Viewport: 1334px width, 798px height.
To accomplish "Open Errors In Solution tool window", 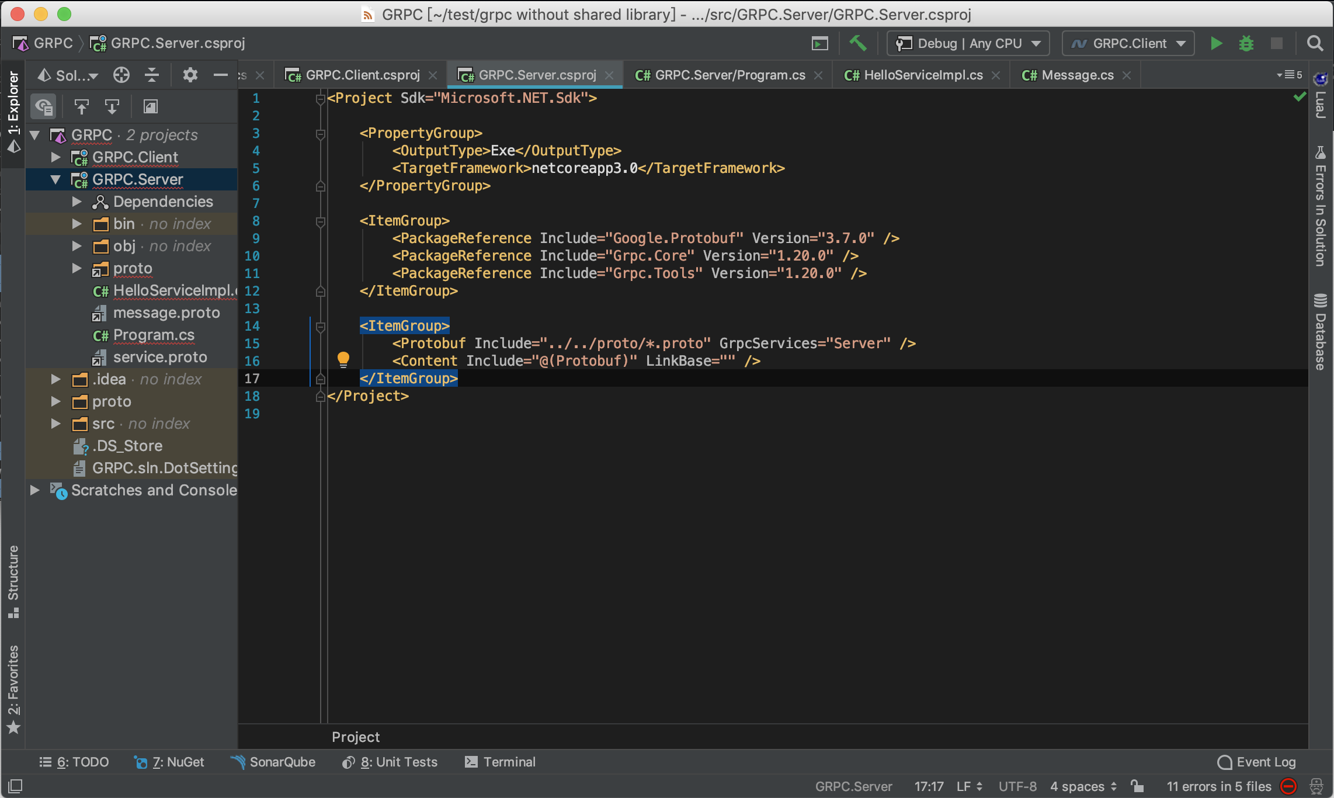I will click(1321, 206).
